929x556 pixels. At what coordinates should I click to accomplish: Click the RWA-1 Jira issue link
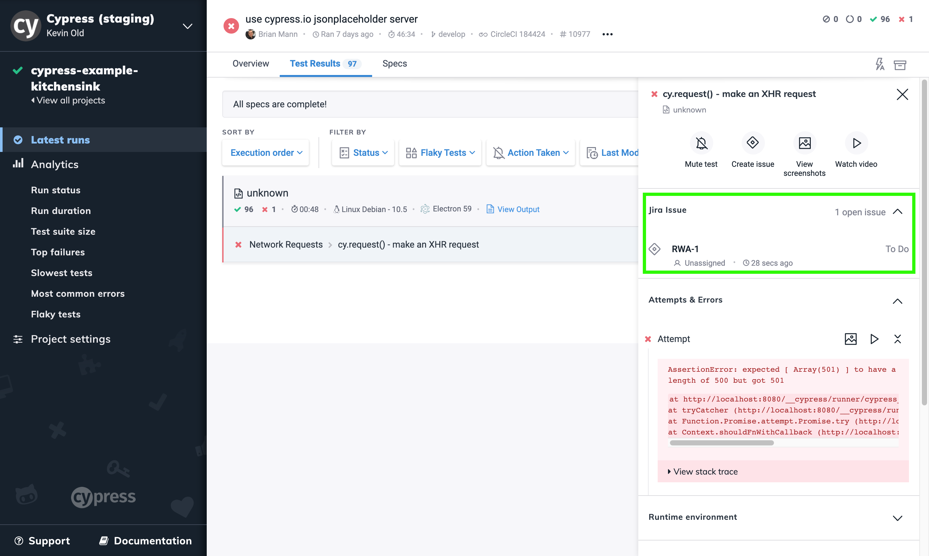tap(684, 248)
